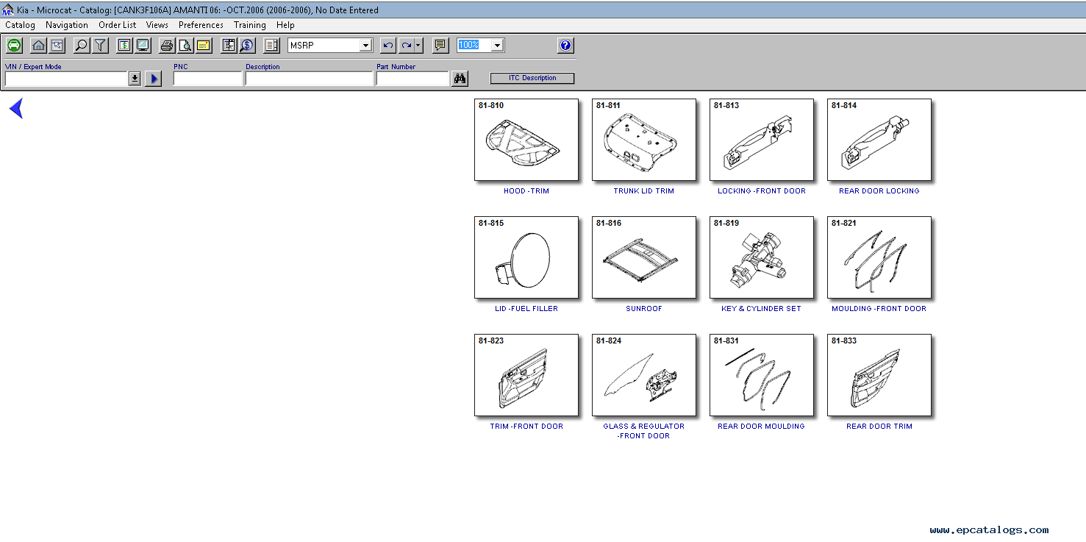Click the magnifying glass search icon
Viewport: 1086px width, 542px height.
82,46
